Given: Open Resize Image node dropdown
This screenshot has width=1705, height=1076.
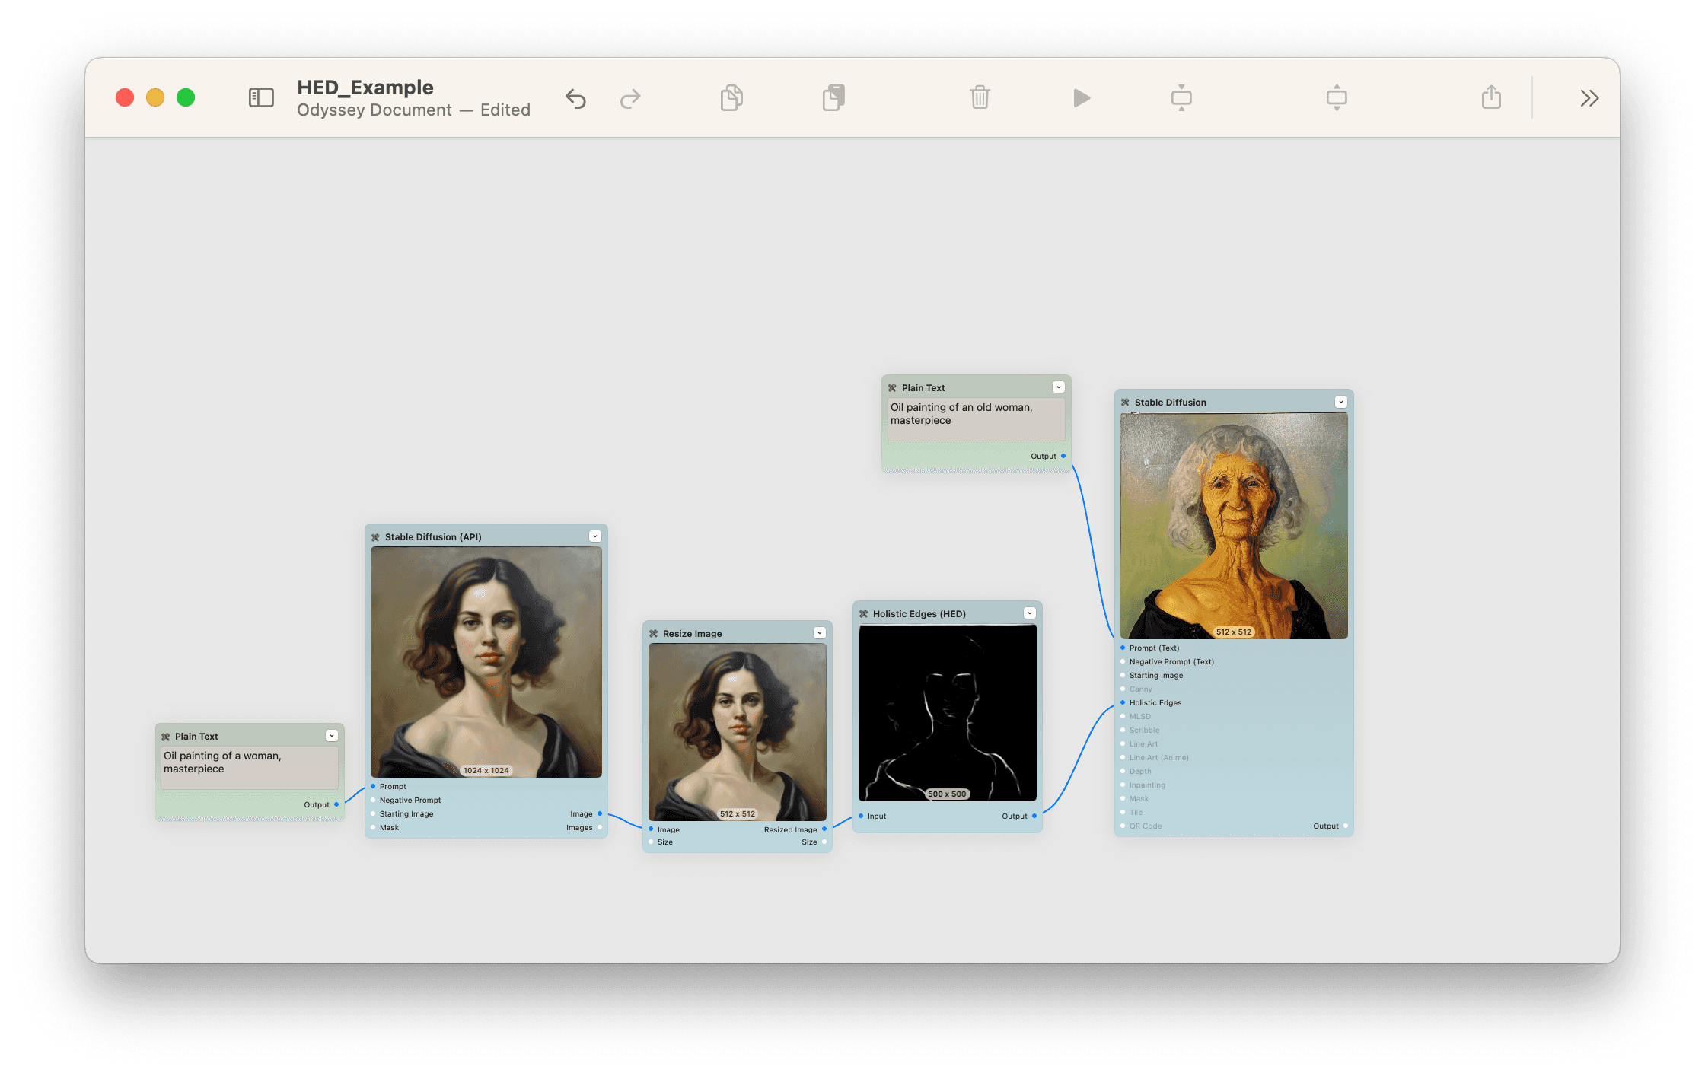Looking at the screenshot, I should 820,633.
